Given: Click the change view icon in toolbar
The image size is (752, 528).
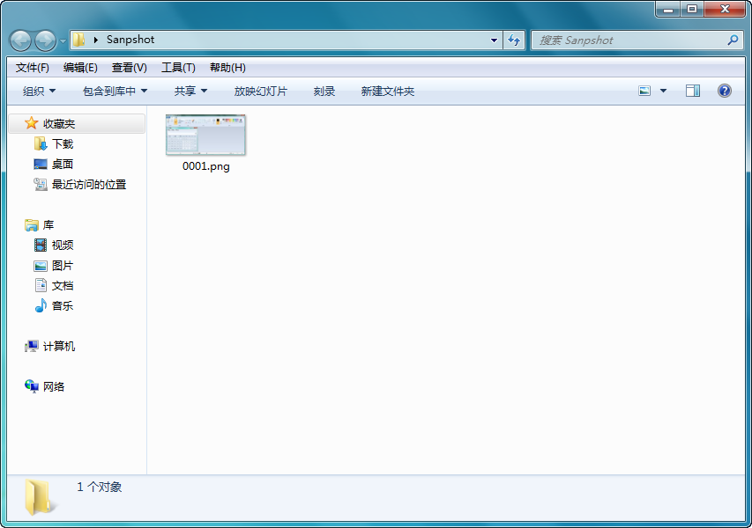Looking at the screenshot, I should pos(644,91).
